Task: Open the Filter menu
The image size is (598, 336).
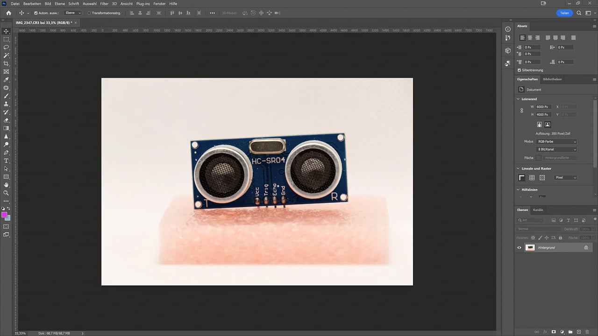Action: coord(104,4)
